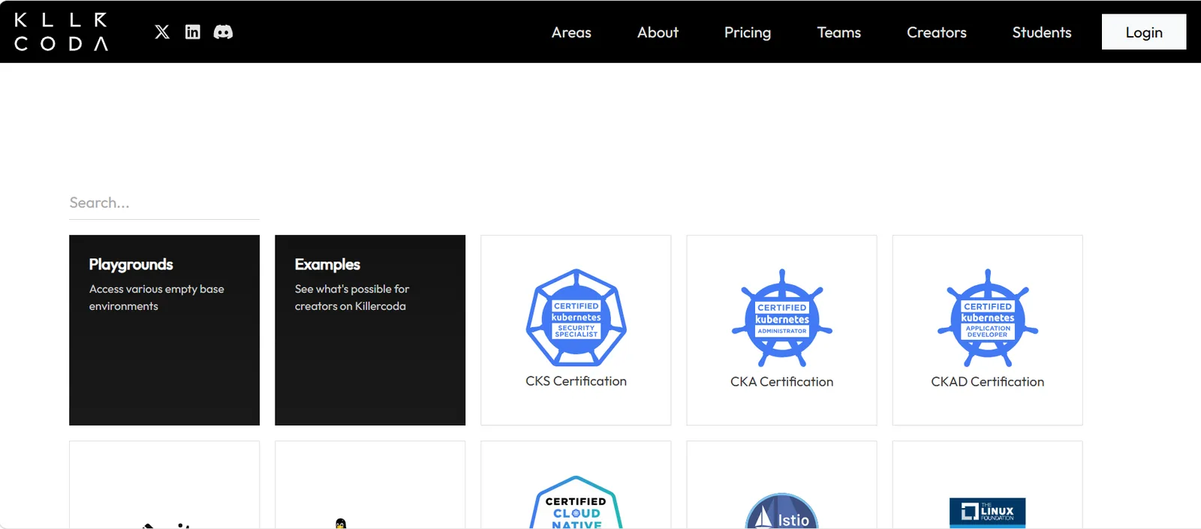Screen dimensions: 1201x529
Task: Open the Discord social icon
Action: (223, 32)
